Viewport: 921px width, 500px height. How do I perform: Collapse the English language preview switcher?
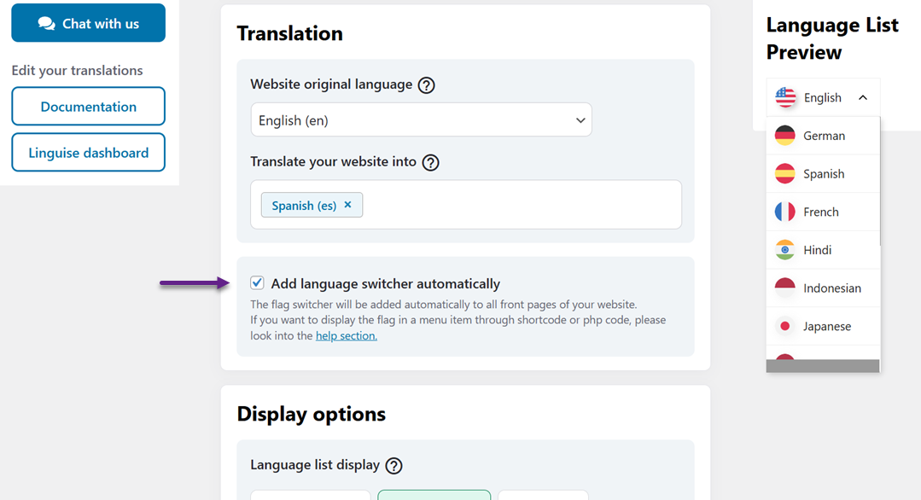point(863,98)
